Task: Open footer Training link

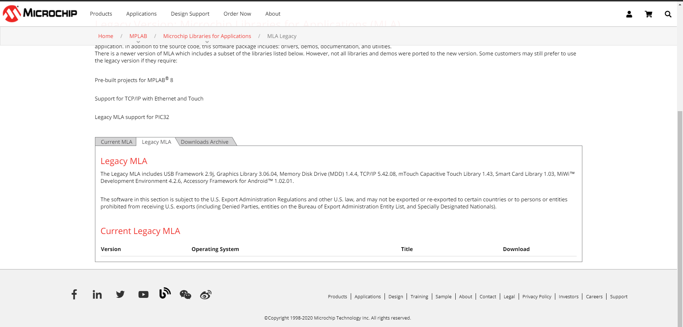Action: pos(419,296)
